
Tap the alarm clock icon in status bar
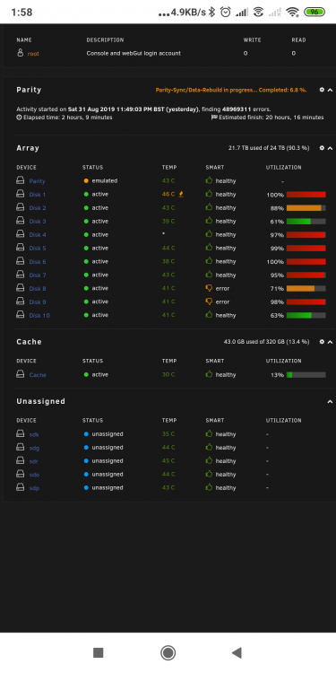226,12
